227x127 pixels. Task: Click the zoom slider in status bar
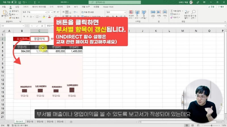211,125
